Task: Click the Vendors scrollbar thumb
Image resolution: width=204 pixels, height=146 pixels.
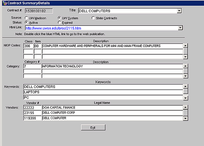Action: 185,112
